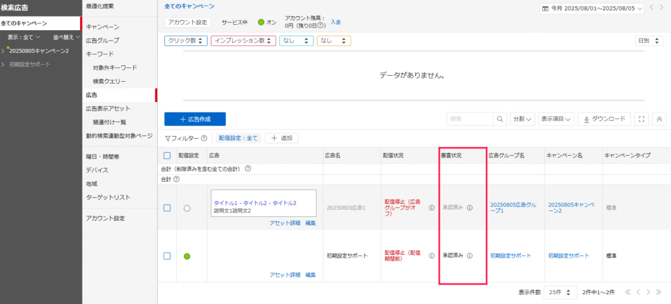Viewport: 671px width, 304px height.
Task: Click info icon for 配信停止(広告グループがオフ)
Action: [x=431, y=208]
